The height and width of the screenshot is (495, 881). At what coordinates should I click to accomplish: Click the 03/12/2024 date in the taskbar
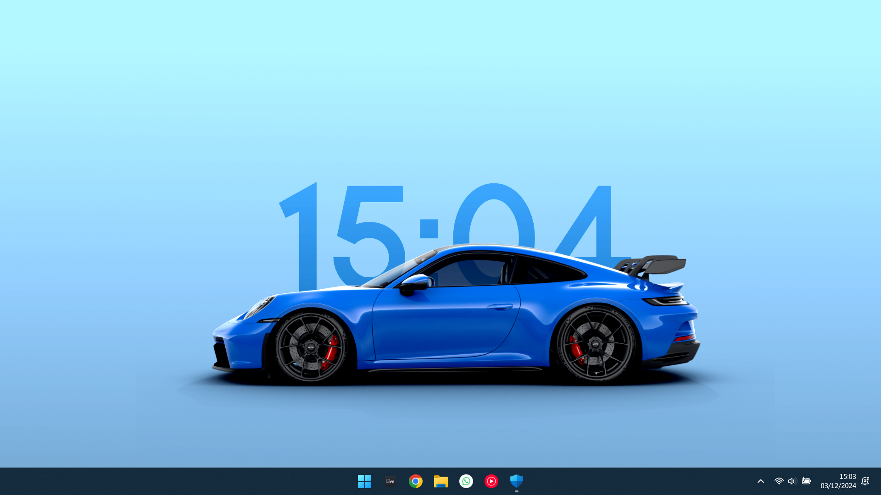[x=838, y=486]
